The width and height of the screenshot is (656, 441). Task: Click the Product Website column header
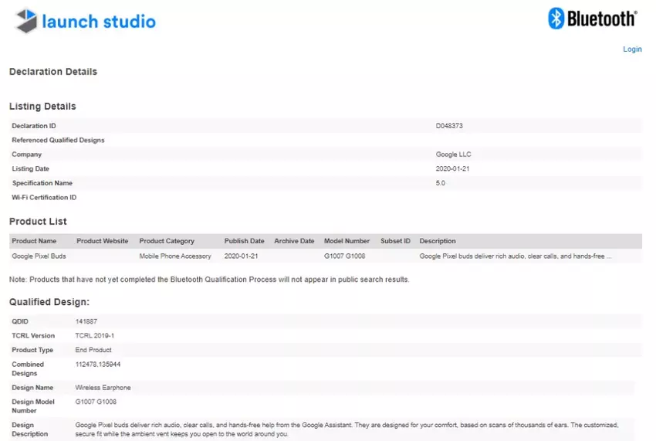coord(102,241)
